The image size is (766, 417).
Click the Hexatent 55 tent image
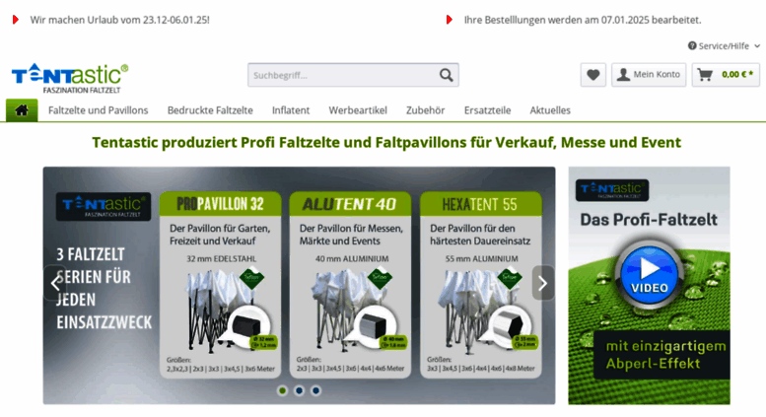pos(488,310)
